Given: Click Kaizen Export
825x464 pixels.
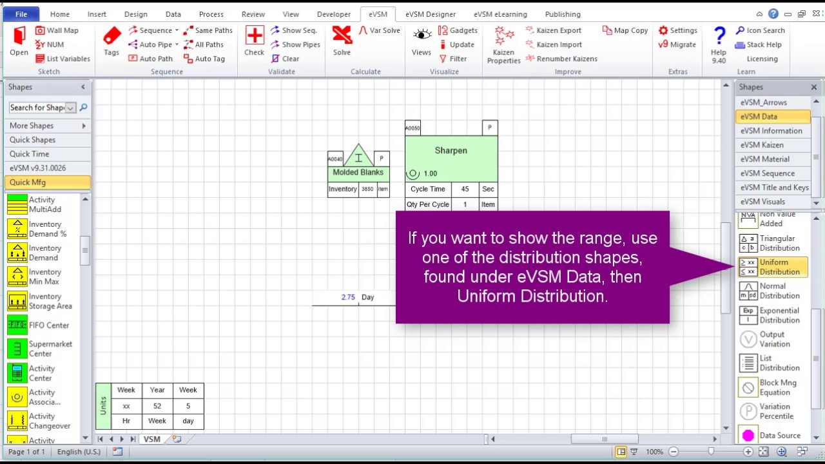Looking at the screenshot, I should (553, 30).
